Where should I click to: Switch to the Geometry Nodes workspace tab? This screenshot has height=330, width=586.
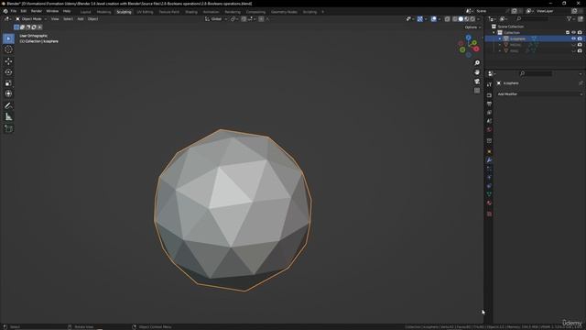pyautogui.click(x=284, y=12)
